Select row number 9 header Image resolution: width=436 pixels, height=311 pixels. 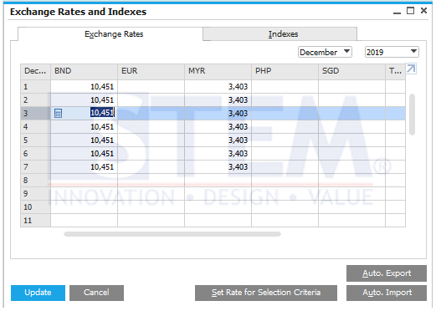(35, 194)
